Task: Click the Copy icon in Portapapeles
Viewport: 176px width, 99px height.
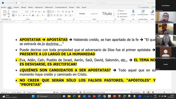Action: coord(9,14)
